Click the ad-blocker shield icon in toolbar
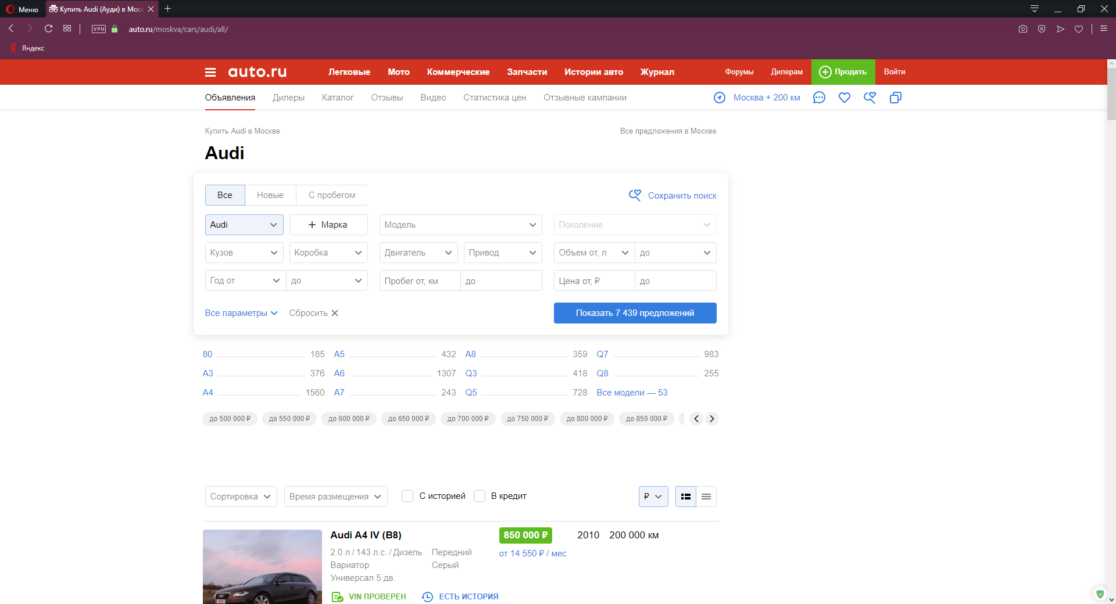The image size is (1116, 604). 1042,28
